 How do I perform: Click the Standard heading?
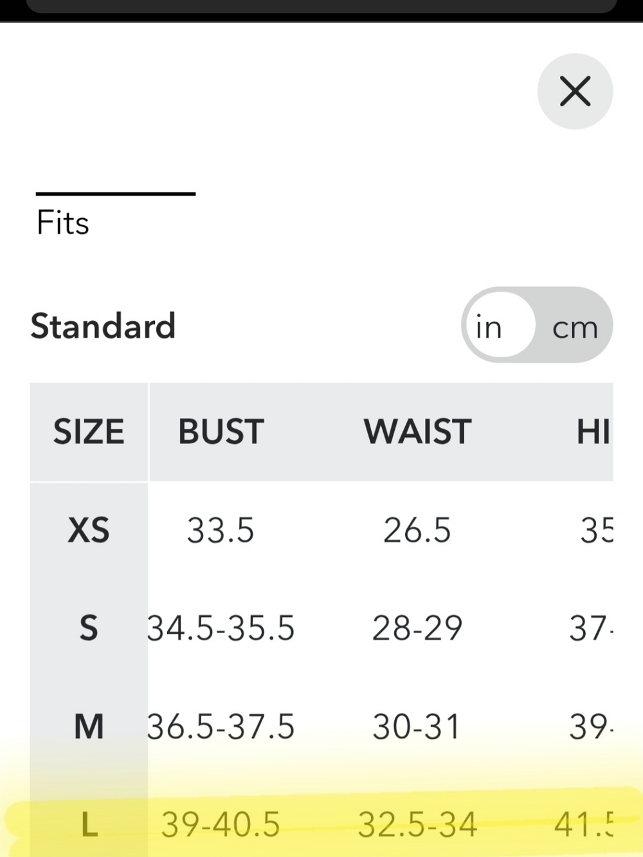103,326
